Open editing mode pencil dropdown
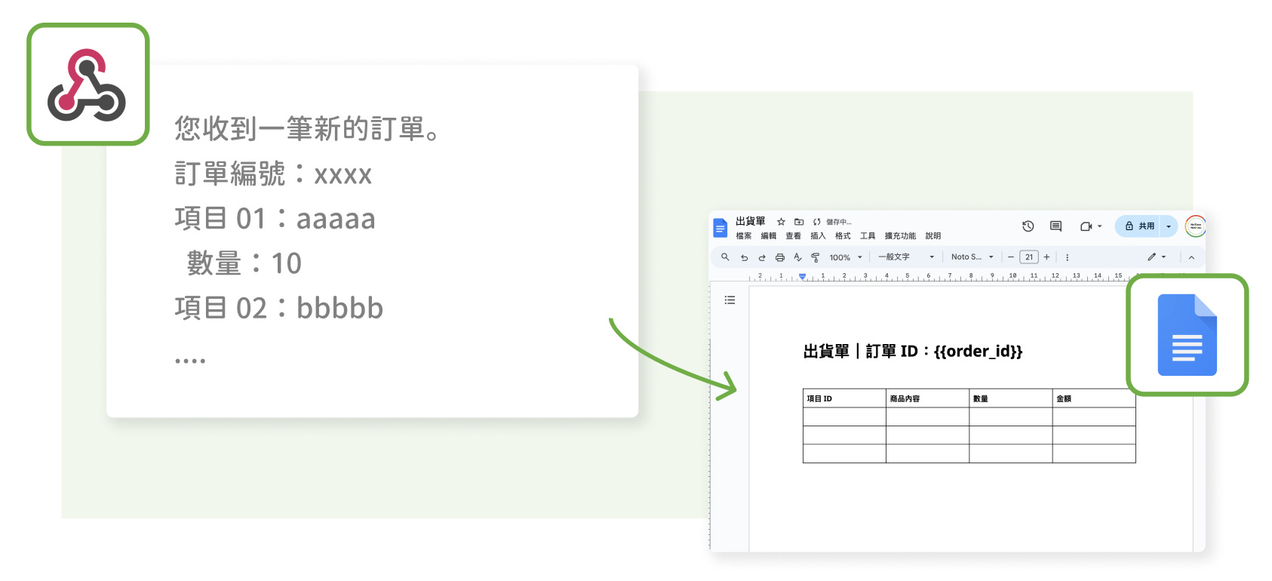Screen dimensions: 1272x581 tap(1157, 257)
